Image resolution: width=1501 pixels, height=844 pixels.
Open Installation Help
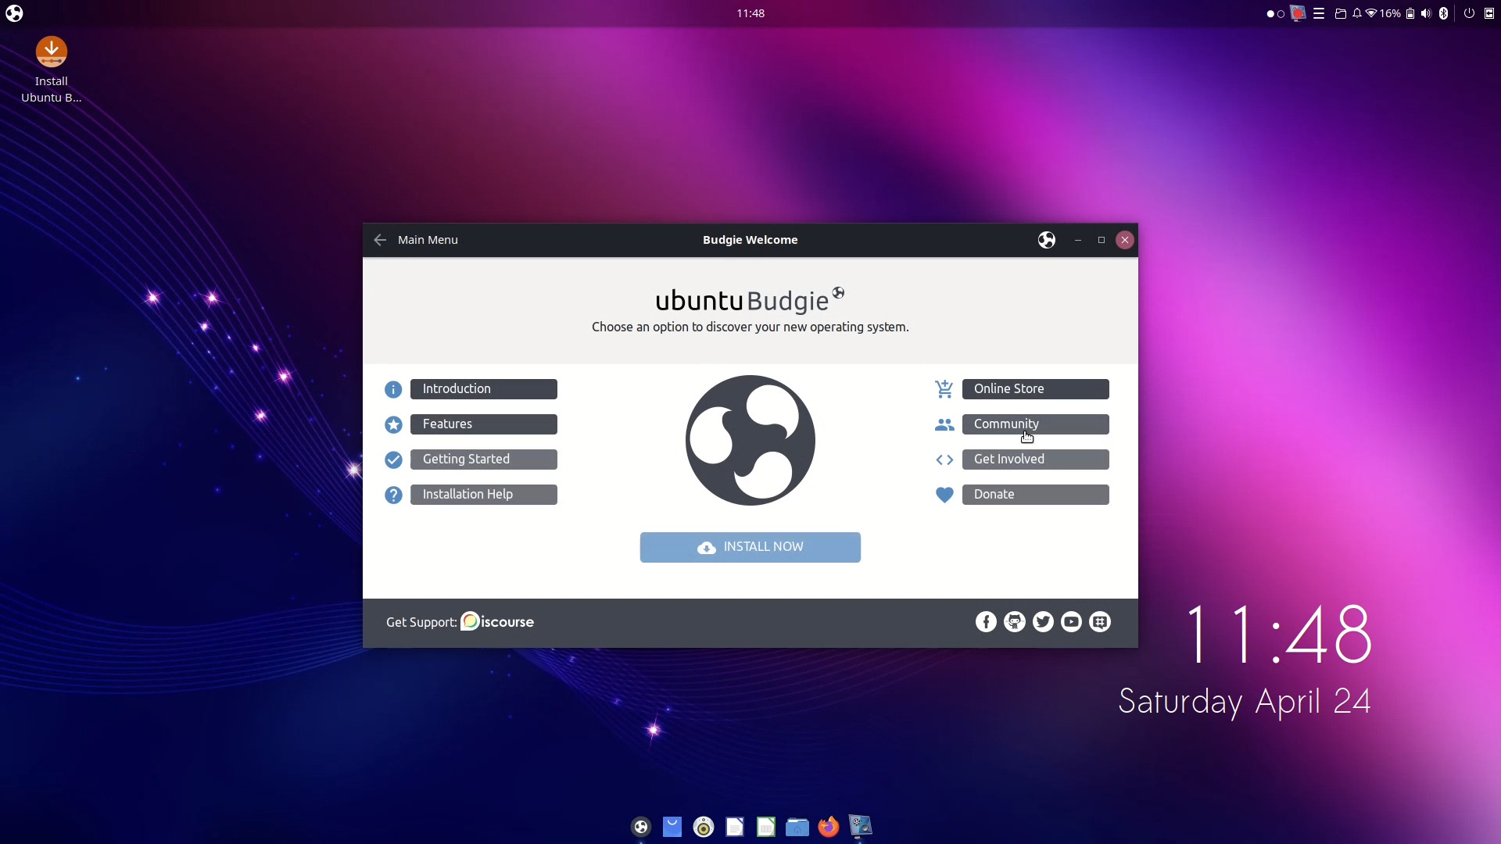(x=483, y=495)
